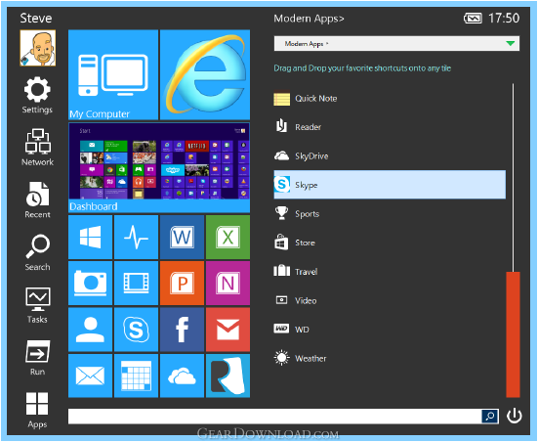Viewport: 538px width, 442px height.
Task: Open the Calendar tile
Action: (x=137, y=376)
